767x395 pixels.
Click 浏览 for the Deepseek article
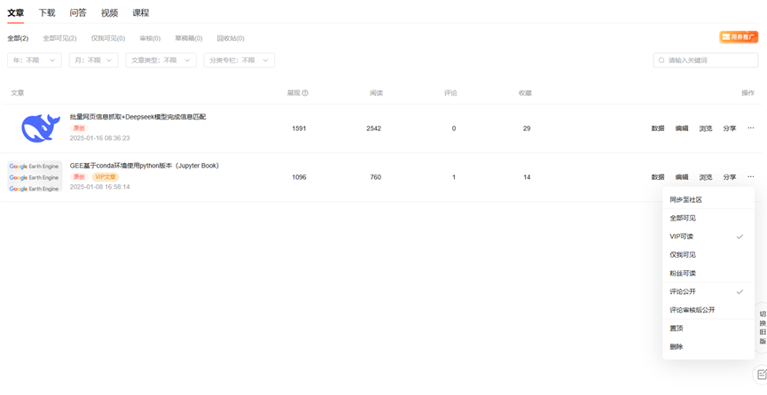coord(705,128)
